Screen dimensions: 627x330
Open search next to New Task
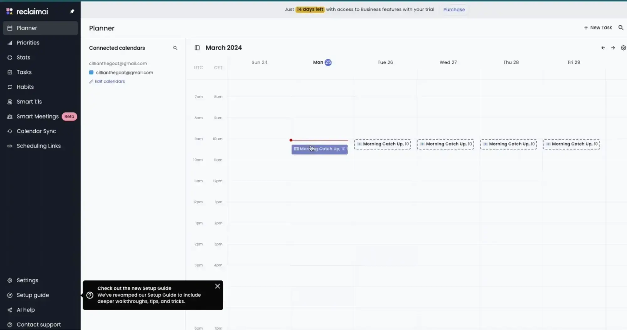point(621,28)
